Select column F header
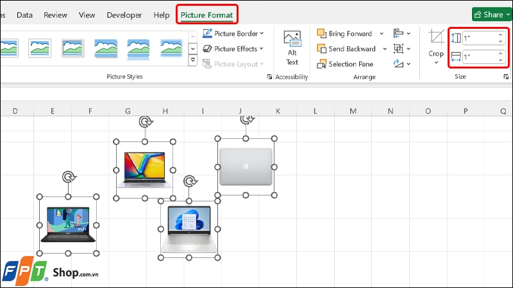The width and height of the screenshot is (513, 288). point(90,111)
